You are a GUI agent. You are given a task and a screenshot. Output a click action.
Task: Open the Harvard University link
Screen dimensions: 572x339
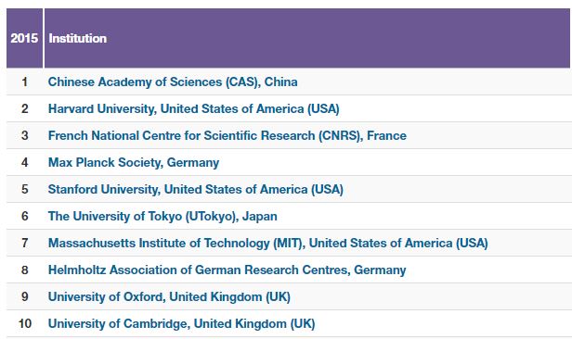194,108
